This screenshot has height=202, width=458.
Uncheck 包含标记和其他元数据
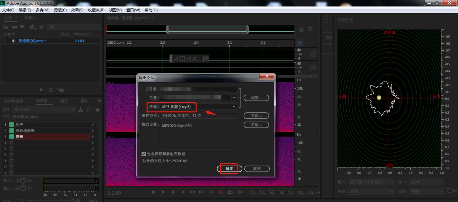[x=144, y=154]
